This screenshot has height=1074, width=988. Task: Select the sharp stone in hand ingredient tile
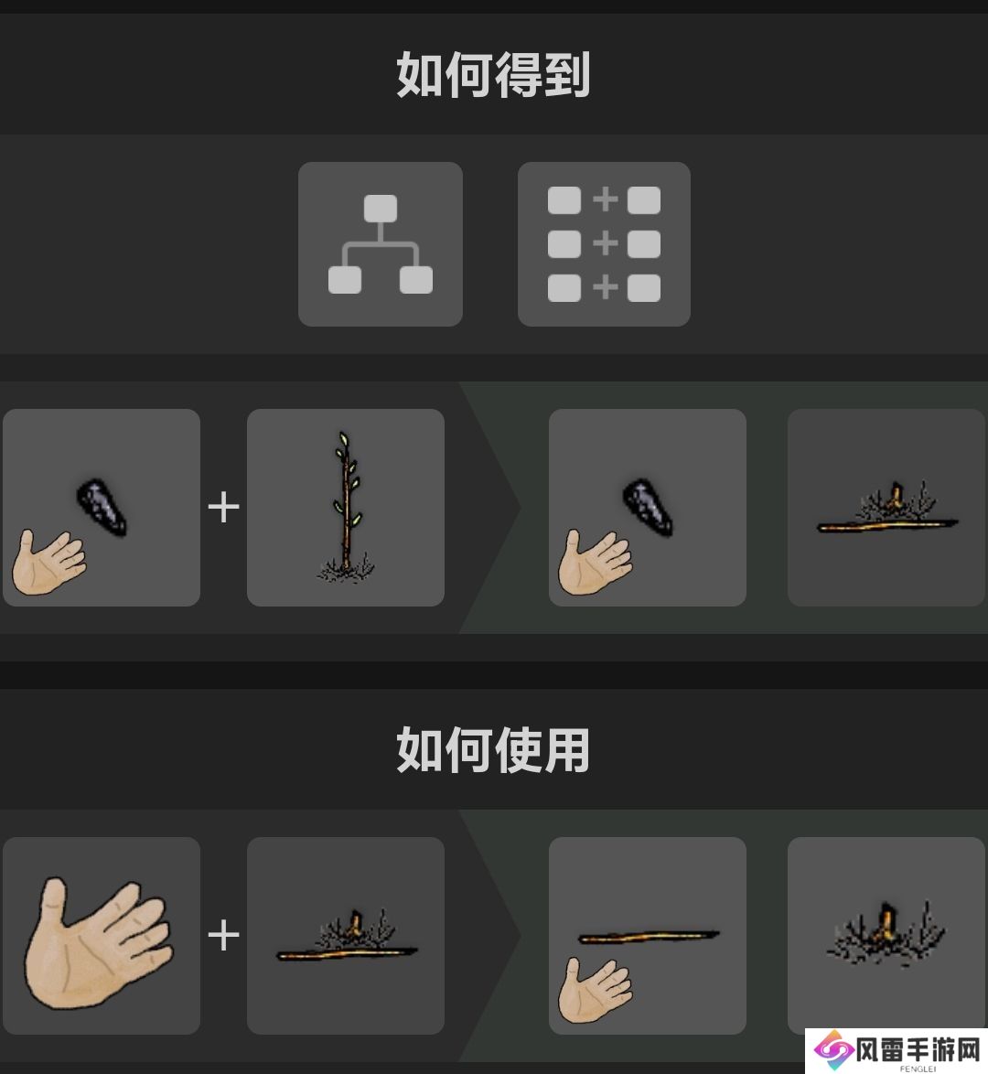pos(102,508)
